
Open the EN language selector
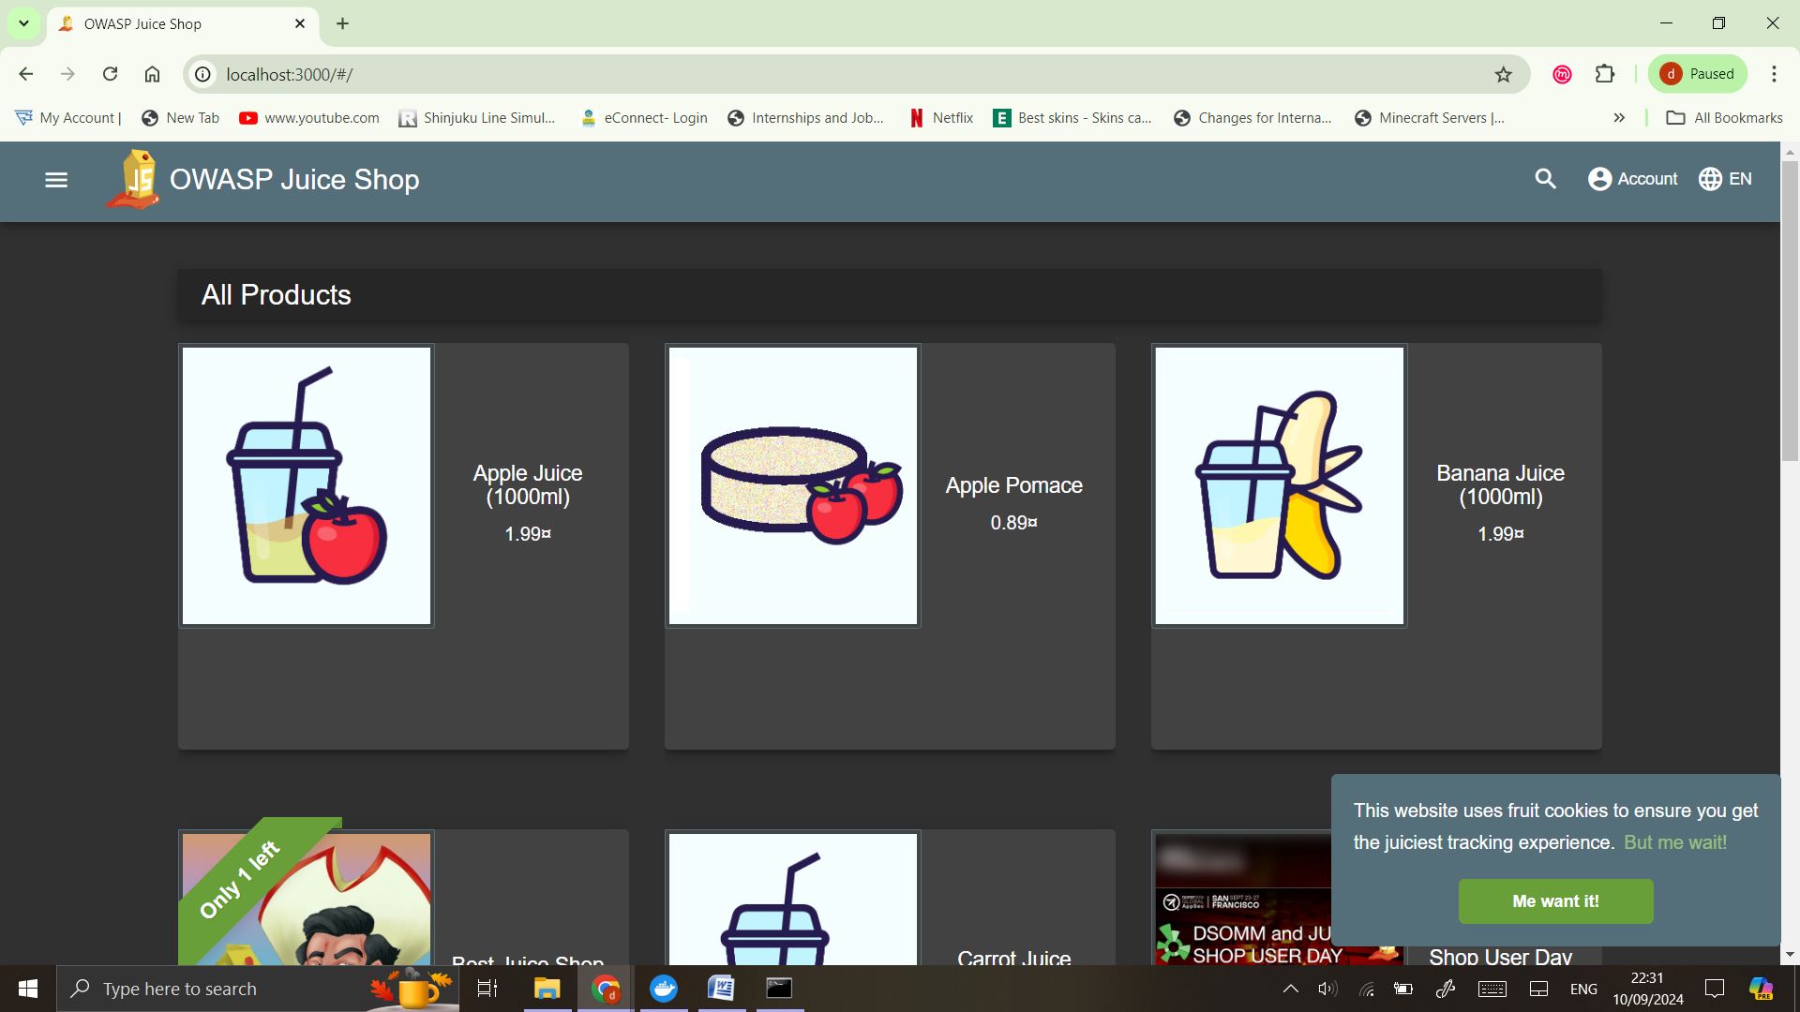click(x=1725, y=179)
